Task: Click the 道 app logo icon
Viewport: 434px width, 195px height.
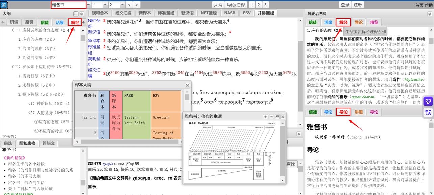Action: [4, 5]
